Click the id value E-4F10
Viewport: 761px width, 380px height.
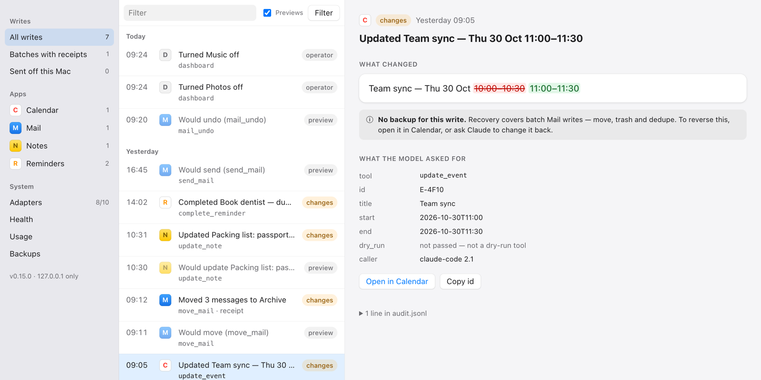coord(432,190)
